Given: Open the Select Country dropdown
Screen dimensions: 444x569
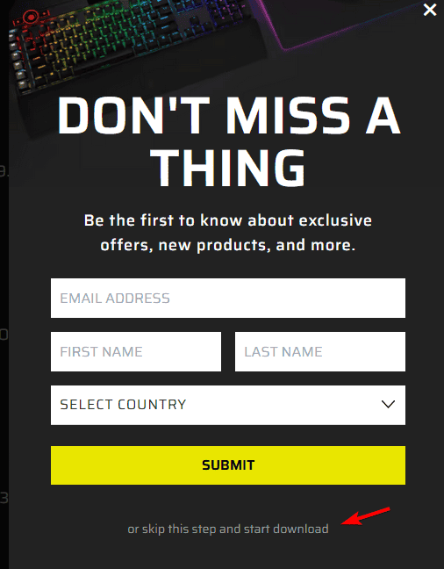Looking at the screenshot, I should pos(228,405).
